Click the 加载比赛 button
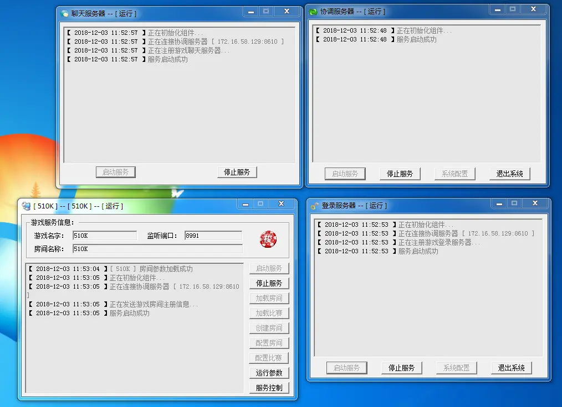Screen dimensions: 562x407 269,313
